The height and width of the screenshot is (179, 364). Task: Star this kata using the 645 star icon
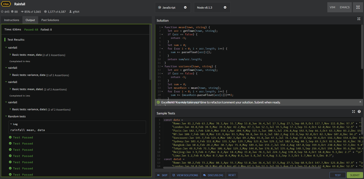coord(2,12)
